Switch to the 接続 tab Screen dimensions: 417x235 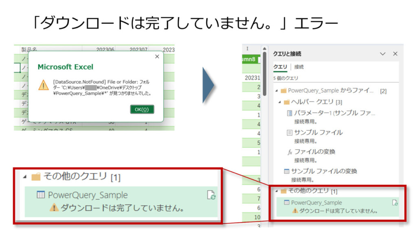click(x=299, y=67)
